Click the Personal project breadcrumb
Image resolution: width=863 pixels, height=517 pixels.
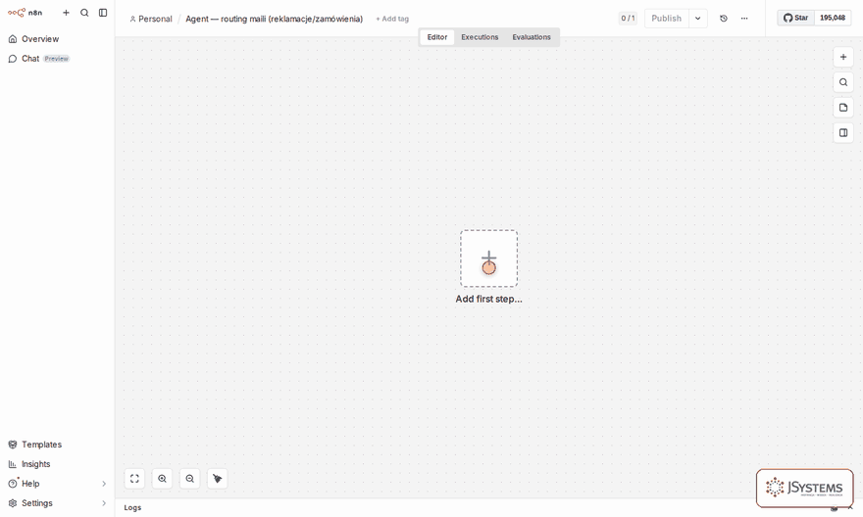(x=151, y=19)
